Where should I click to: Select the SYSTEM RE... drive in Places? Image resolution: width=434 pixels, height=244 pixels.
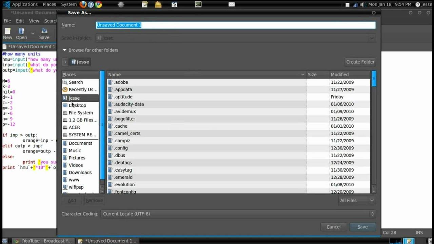(x=80, y=135)
